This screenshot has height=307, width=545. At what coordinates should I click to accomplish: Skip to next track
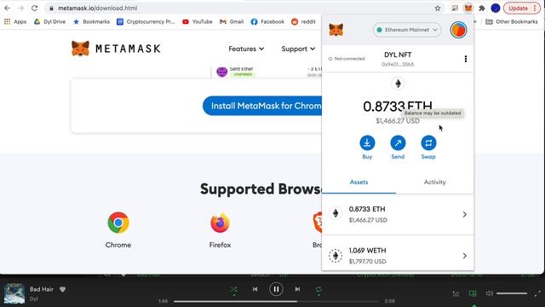coord(297,289)
